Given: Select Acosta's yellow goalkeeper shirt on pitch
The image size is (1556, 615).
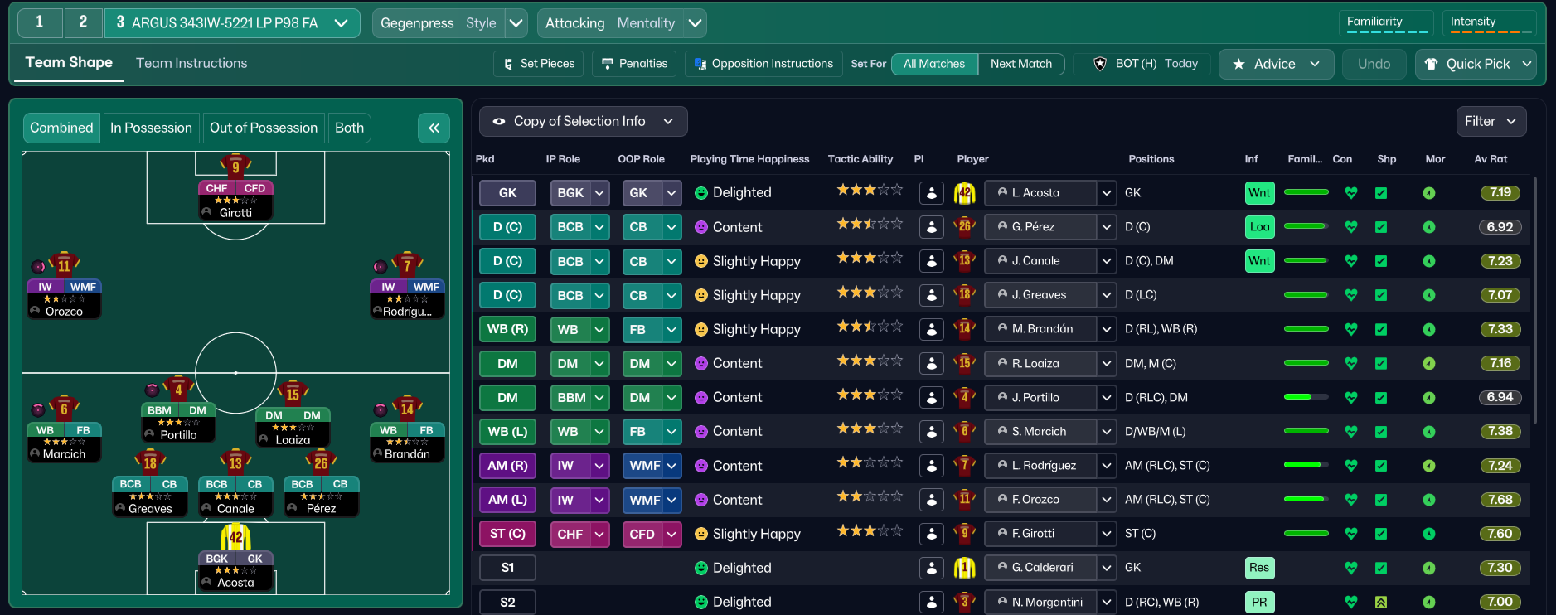Looking at the screenshot, I should pos(235,536).
